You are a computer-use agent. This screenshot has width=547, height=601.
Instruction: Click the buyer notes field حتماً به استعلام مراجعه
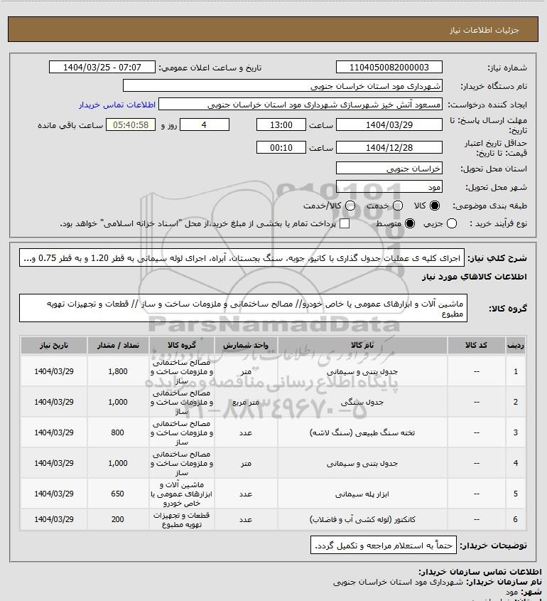[x=383, y=545]
